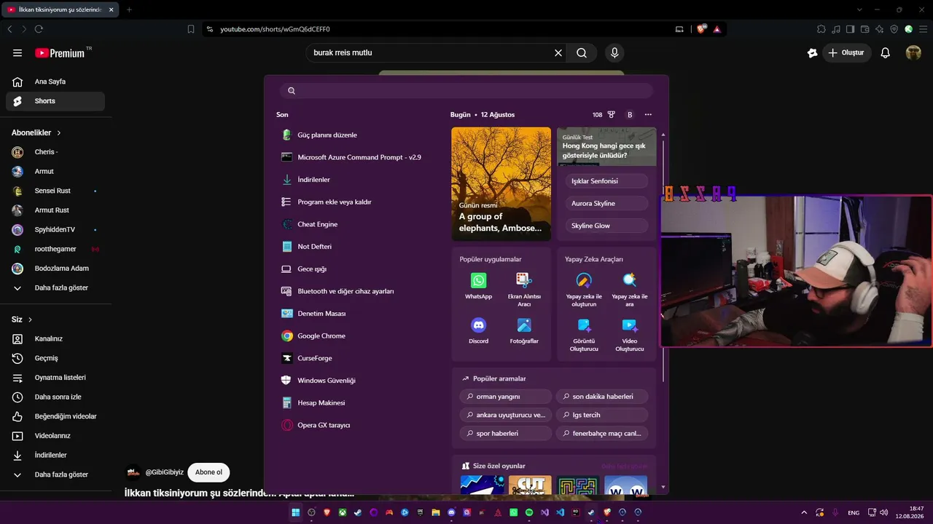Expand Daha fazla göster under subscriptions
This screenshot has width=933, height=524.
pos(55,287)
